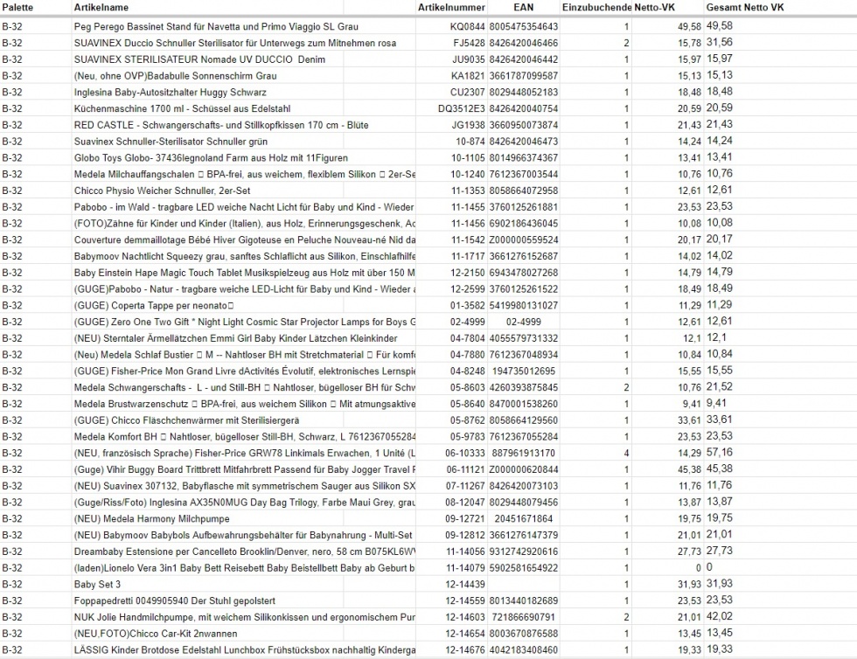The height and width of the screenshot is (659, 857).
Task: Select EAN 4042183408460
Action: coord(524,649)
